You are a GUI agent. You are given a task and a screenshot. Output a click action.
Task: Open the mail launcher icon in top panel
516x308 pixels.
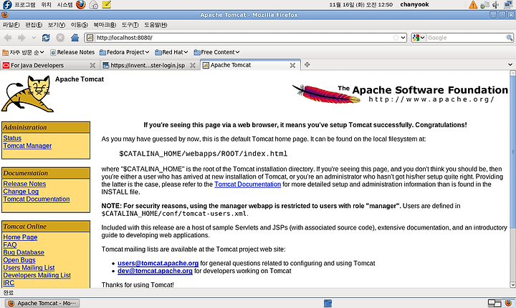click(x=93, y=4)
